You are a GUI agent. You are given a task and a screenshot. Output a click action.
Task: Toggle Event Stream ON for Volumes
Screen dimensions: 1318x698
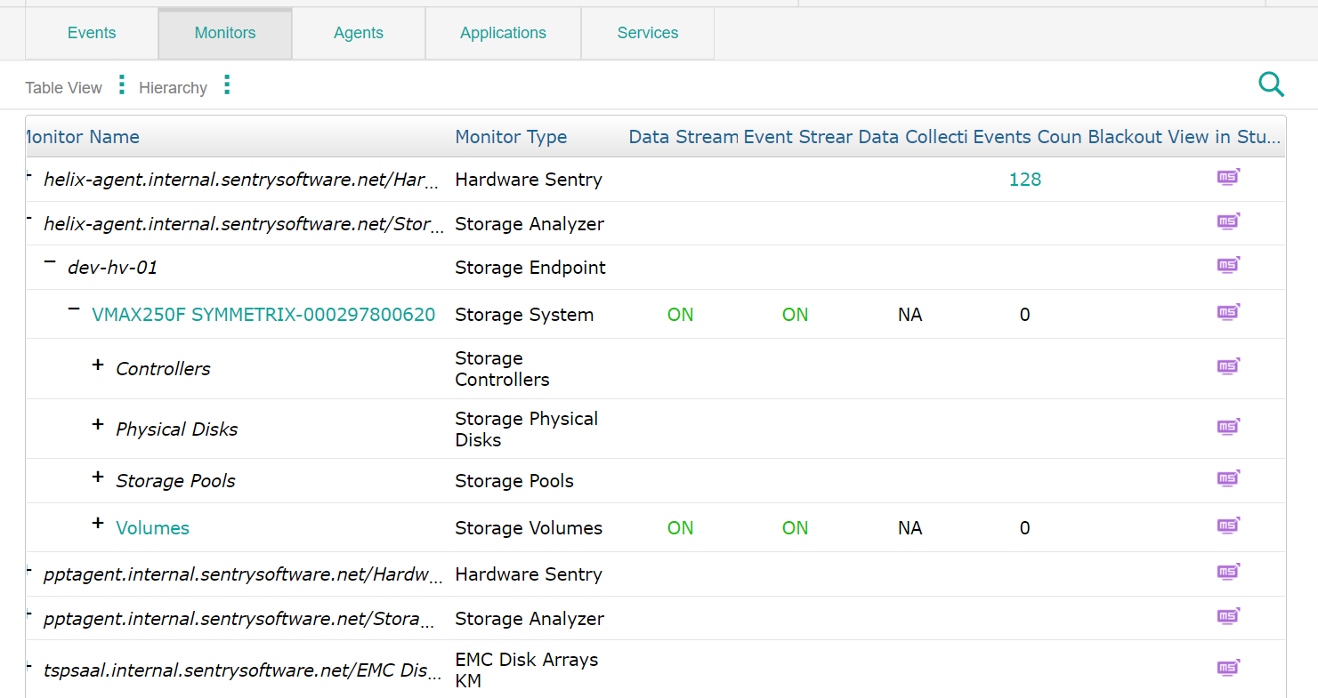tap(795, 527)
